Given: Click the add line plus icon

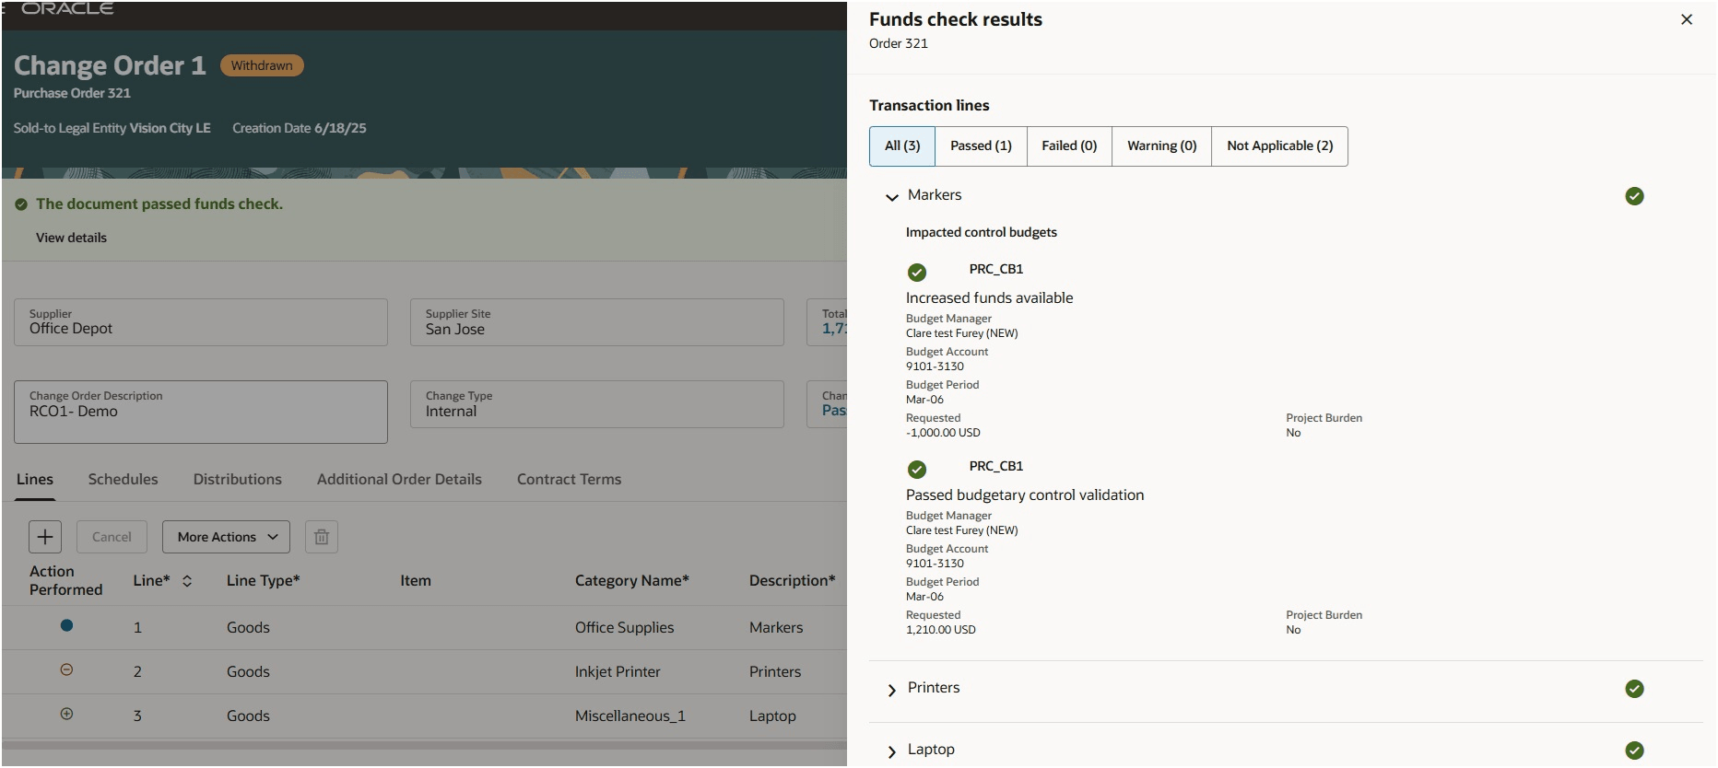Looking at the screenshot, I should pyautogui.click(x=45, y=537).
